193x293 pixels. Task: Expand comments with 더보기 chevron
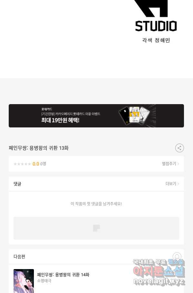coord(178,184)
